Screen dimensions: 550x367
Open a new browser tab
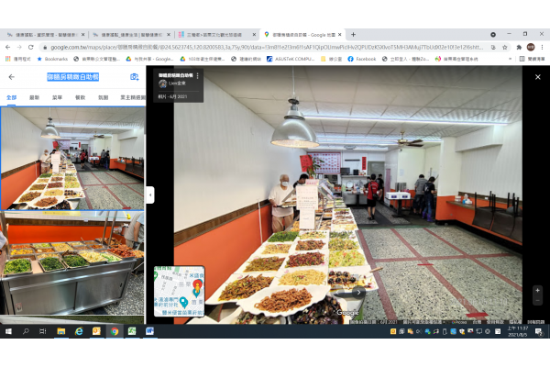coord(353,35)
